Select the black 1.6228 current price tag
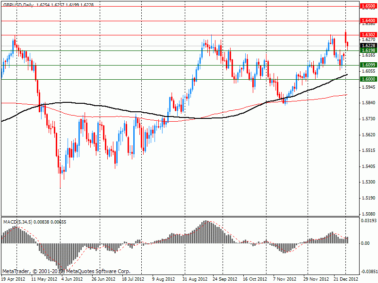The image size is (378, 283). point(368,45)
